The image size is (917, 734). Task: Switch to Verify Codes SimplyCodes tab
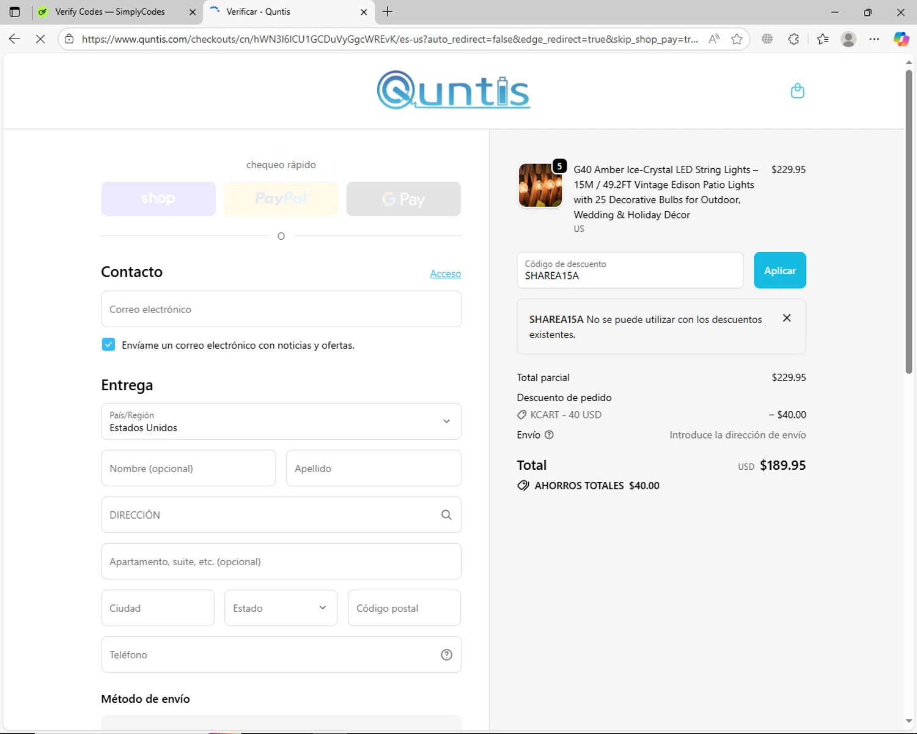(116, 12)
